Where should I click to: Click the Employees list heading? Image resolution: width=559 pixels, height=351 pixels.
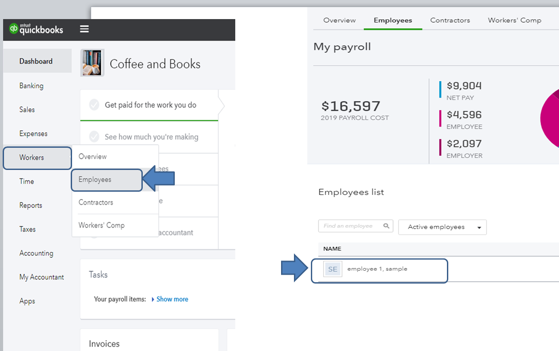[351, 192]
